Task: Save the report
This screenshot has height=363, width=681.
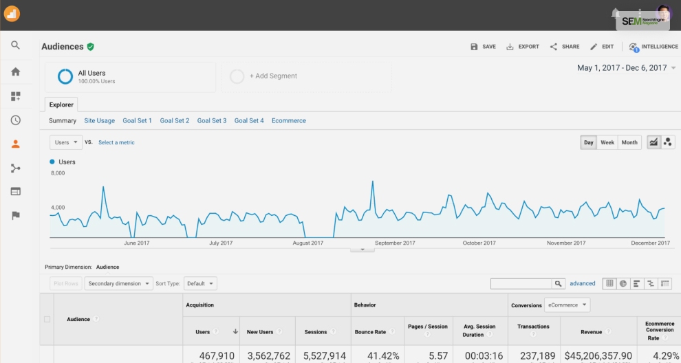Action: coord(483,47)
